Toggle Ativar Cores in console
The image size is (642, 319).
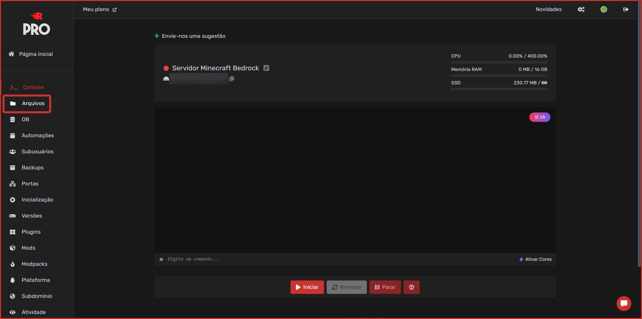pyautogui.click(x=535, y=259)
